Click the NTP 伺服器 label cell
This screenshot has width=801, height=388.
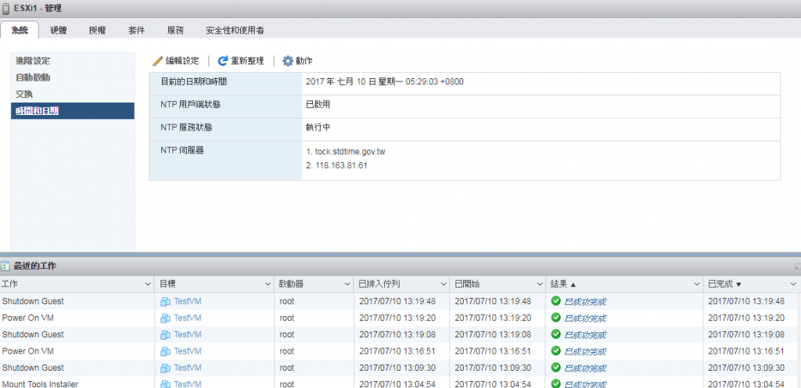(x=225, y=160)
